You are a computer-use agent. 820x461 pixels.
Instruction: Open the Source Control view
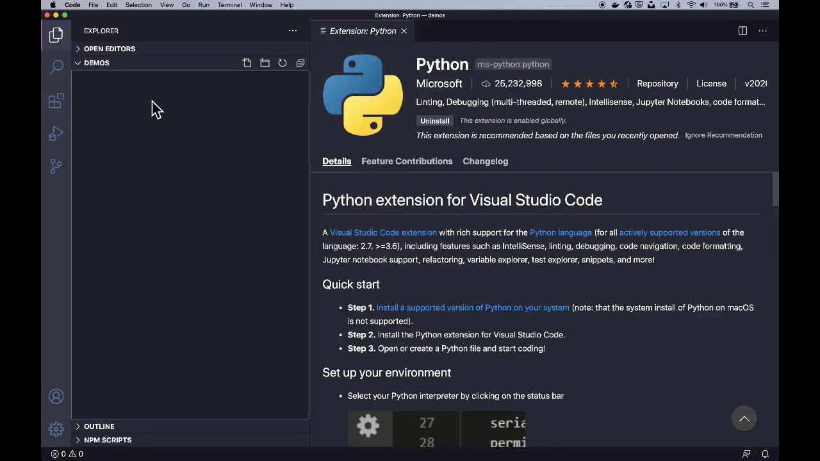click(x=56, y=166)
